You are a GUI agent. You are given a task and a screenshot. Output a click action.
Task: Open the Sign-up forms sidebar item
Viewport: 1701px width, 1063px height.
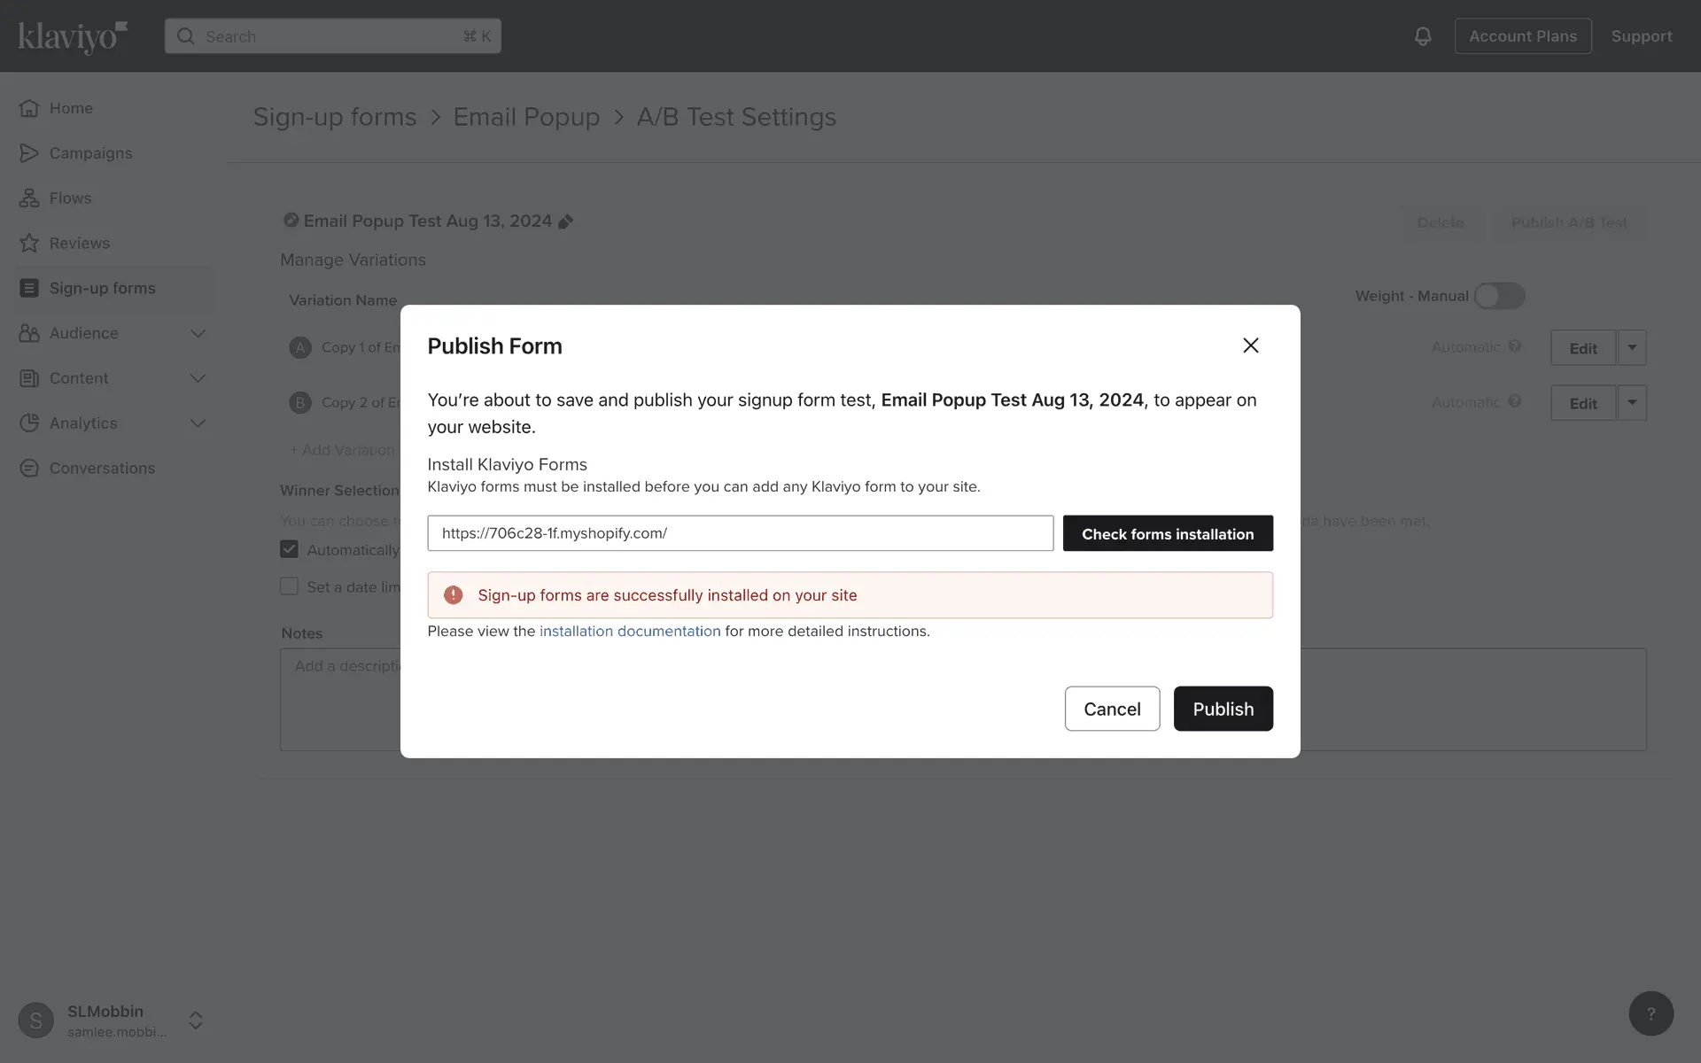coord(102,289)
